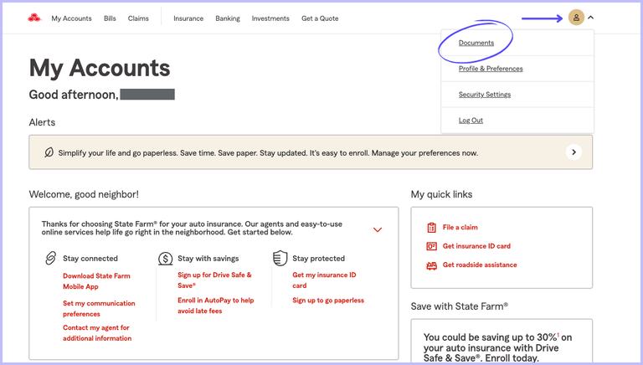Click the paperless leaf icon in alert
Image resolution: width=643 pixels, height=365 pixels.
(49, 152)
